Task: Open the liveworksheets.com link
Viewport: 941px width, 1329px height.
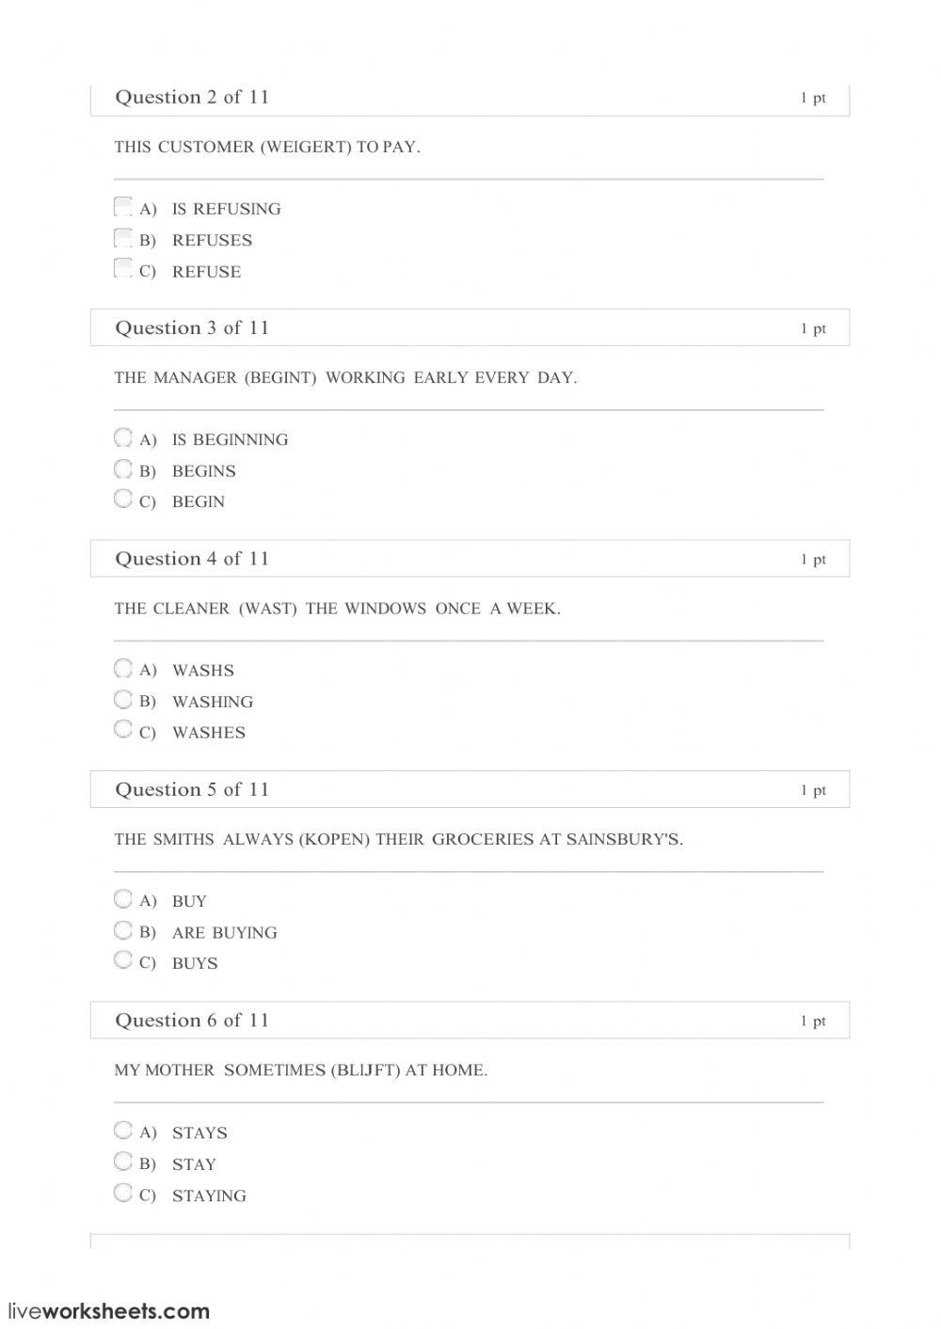Action: pyautogui.click(x=108, y=1311)
